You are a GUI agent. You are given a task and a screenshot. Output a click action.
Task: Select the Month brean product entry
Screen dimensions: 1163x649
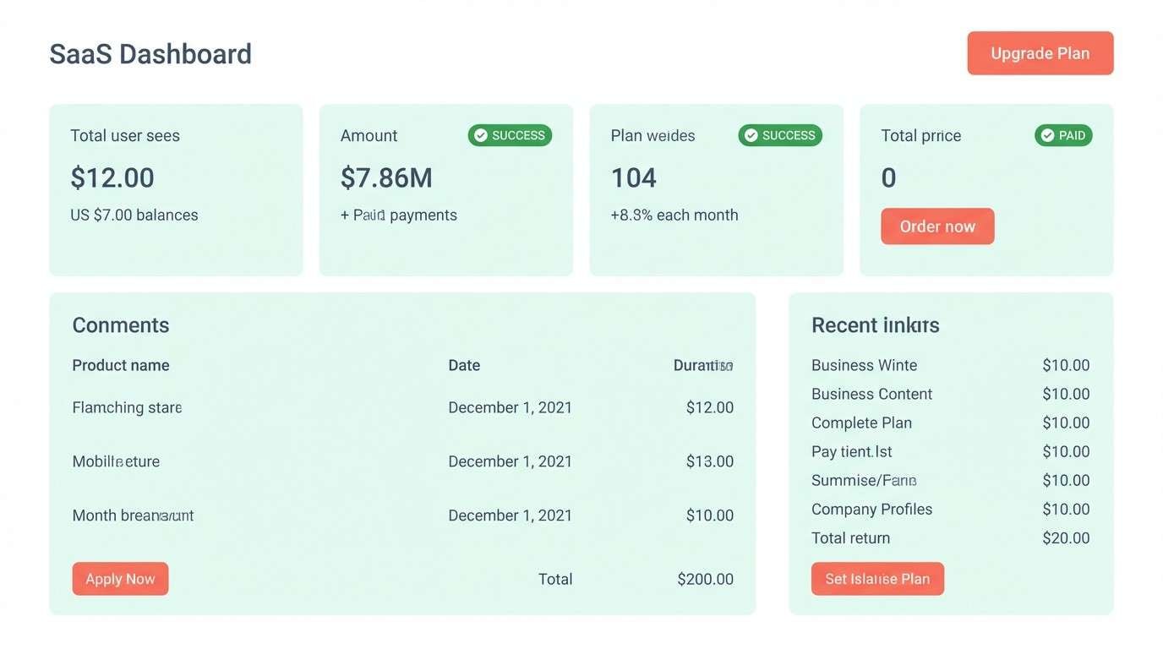click(x=133, y=515)
